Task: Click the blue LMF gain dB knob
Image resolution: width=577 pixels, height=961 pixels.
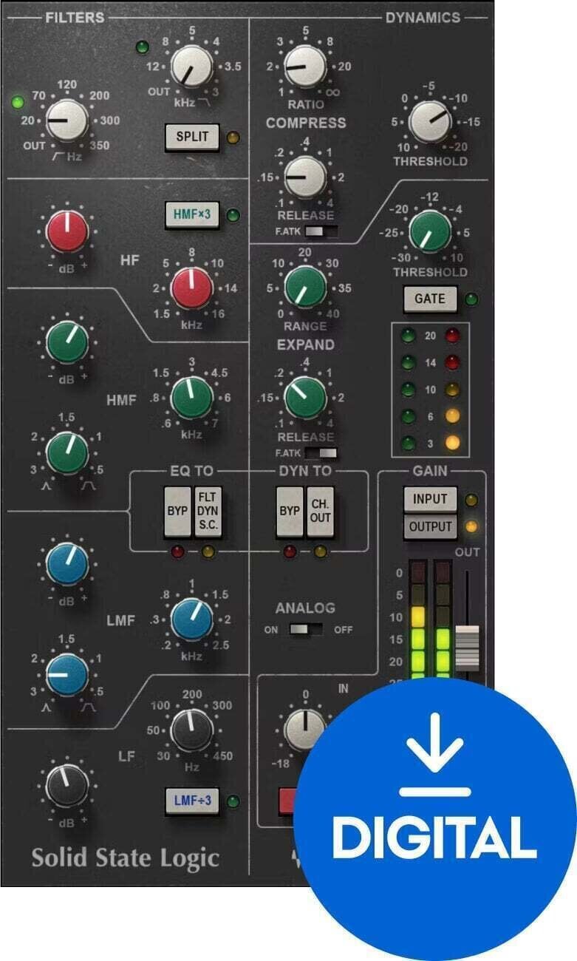Action: click(67, 563)
